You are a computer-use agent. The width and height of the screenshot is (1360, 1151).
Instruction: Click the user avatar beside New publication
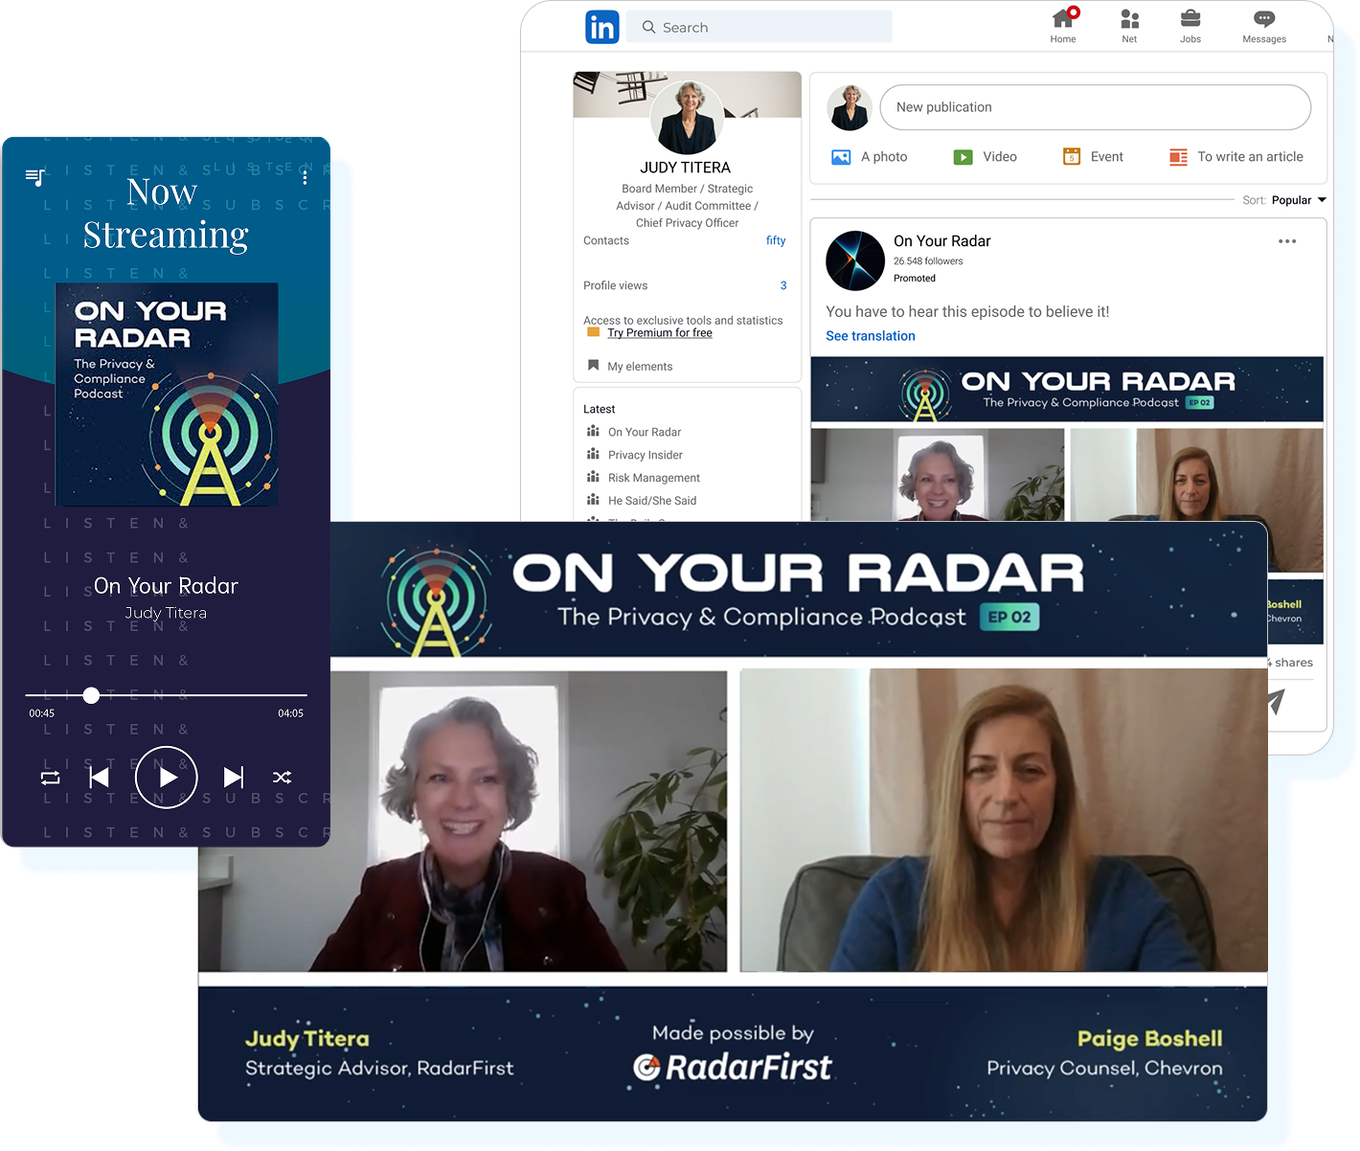tap(850, 107)
